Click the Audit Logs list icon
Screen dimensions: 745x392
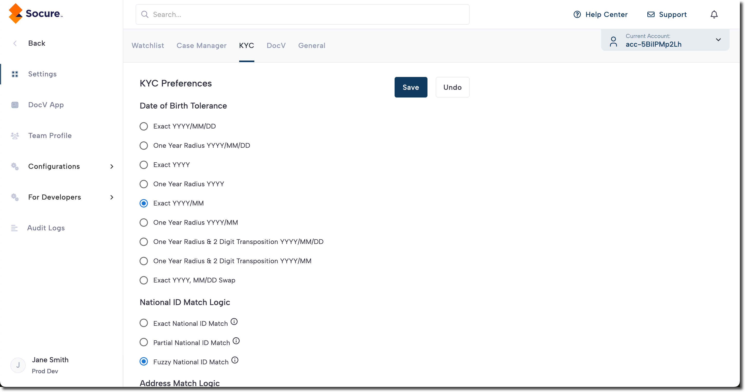point(14,228)
